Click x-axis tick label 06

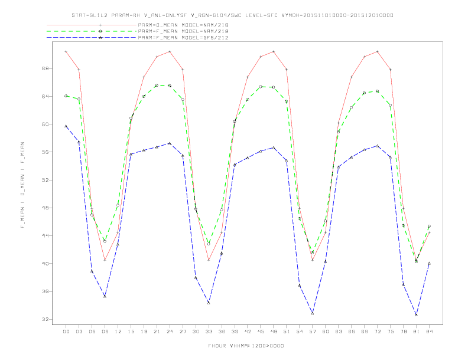[x=92, y=332]
